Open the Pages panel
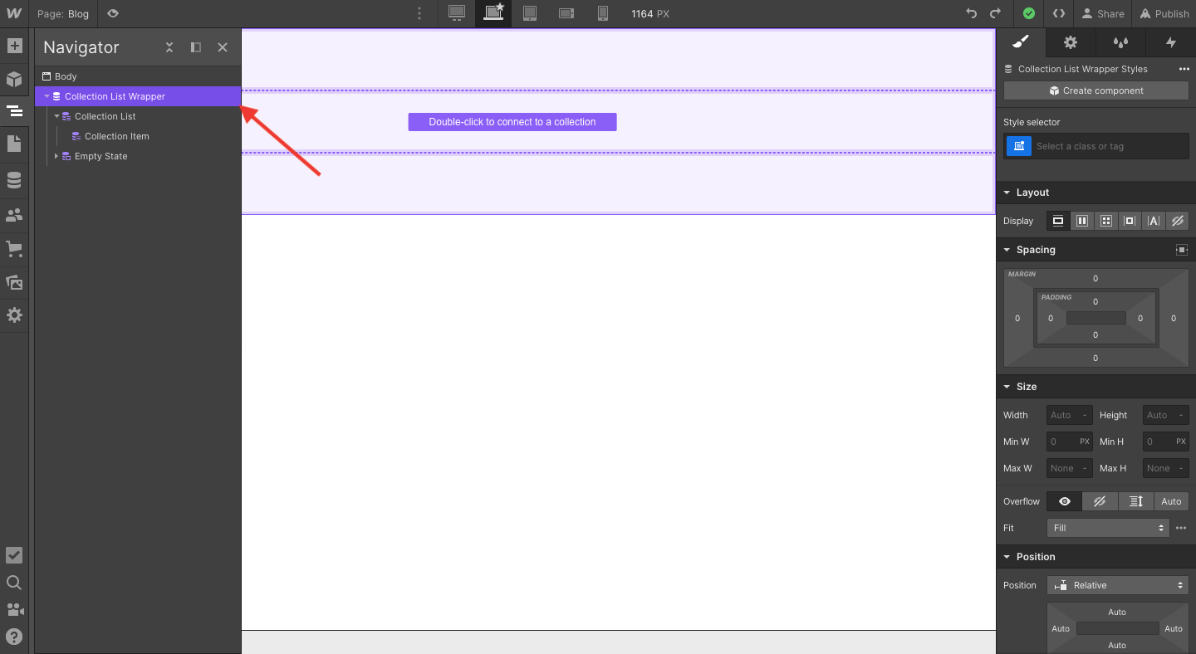Viewport: 1196px width, 654px height. (x=14, y=144)
